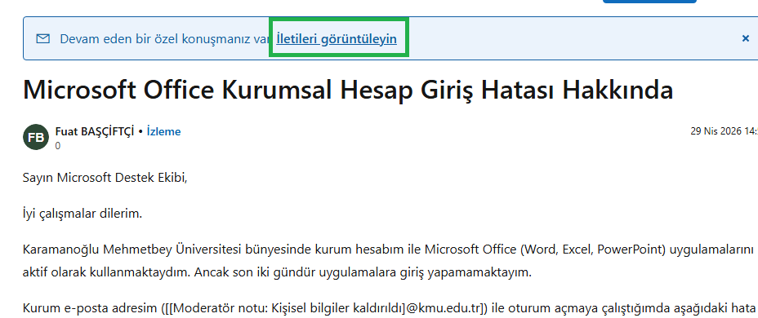Click the text 'Devam eden bir özel konuşmanız var'
This screenshot has height=318, width=758.
click(x=164, y=39)
